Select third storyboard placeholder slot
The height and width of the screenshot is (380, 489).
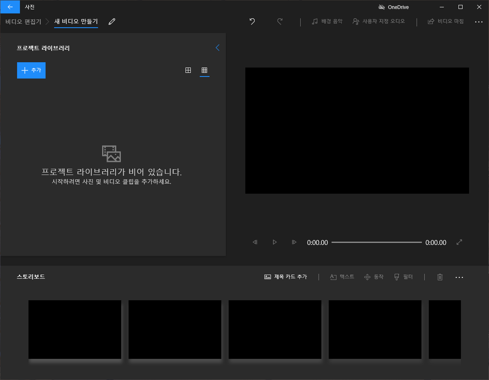275,330
